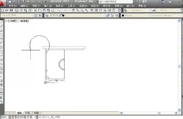Click 二维线框 visual style label
Viewport: 183px width, 119px height.
click(x=23, y=21)
